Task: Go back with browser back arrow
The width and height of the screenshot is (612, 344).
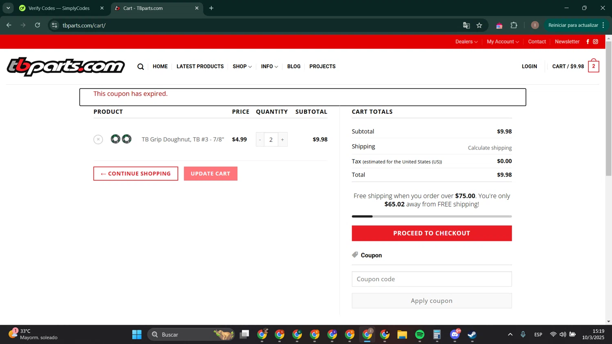Action: (x=9, y=25)
